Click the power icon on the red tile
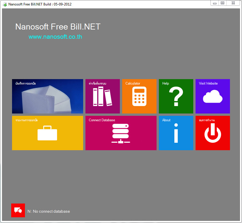242x223 pixels. (x=212, y=133)
